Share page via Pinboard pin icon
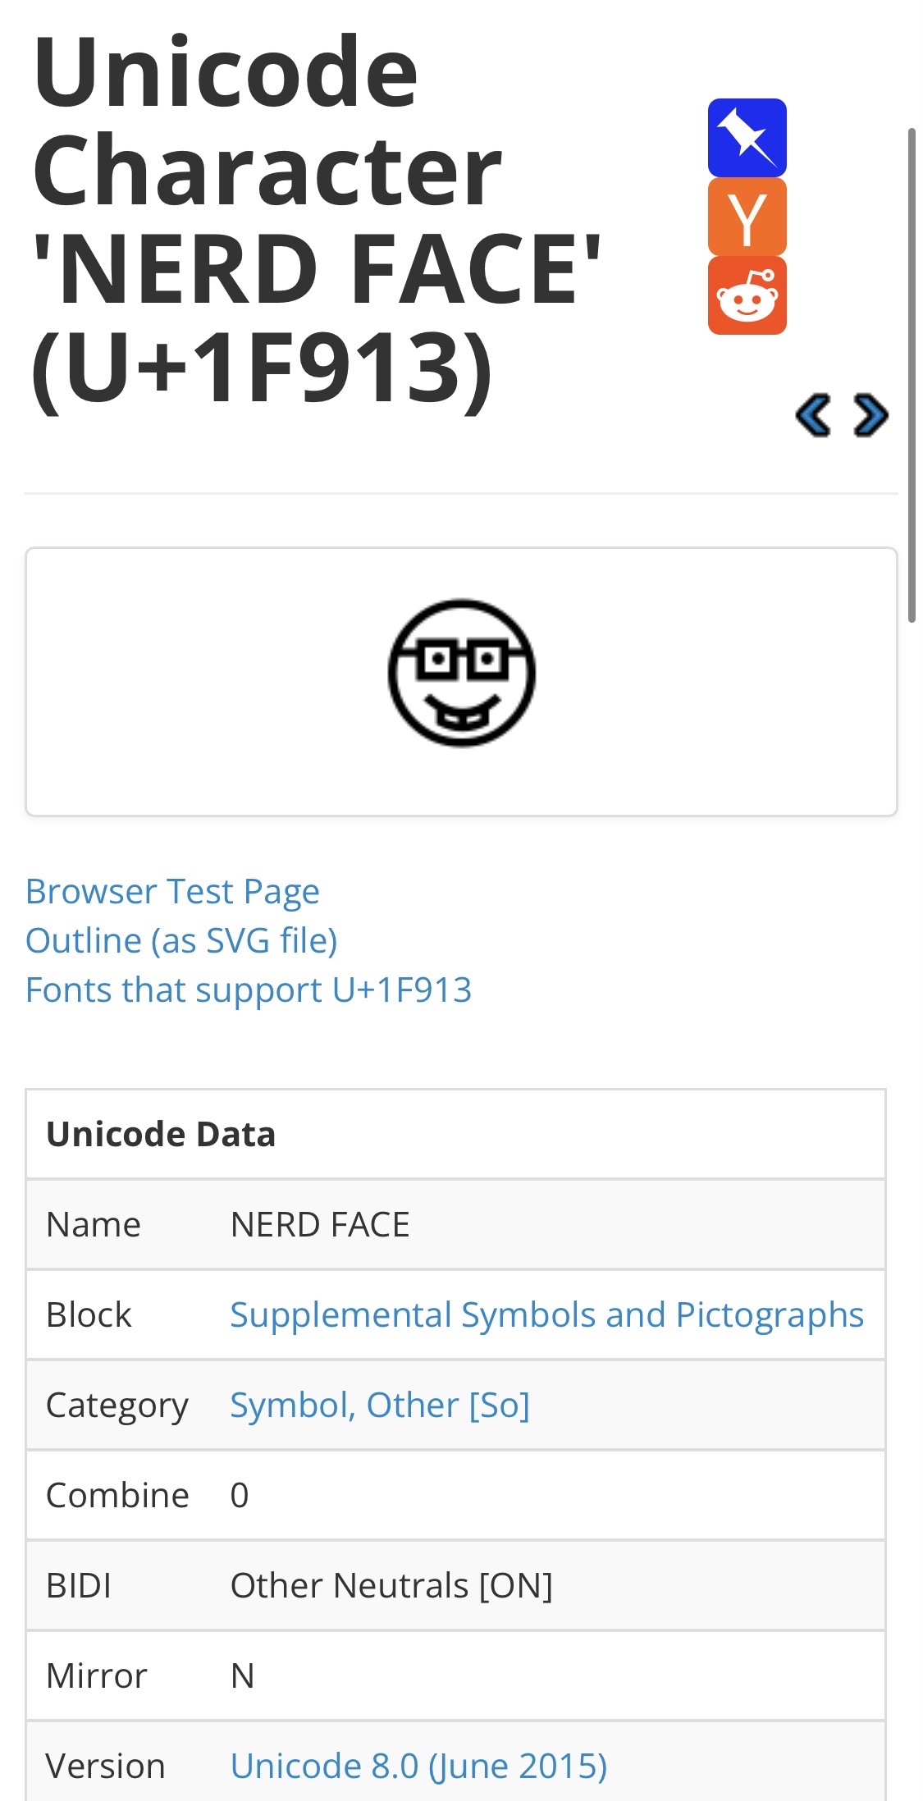Screen dimensions: 923x1801 [x=747, y=138]
